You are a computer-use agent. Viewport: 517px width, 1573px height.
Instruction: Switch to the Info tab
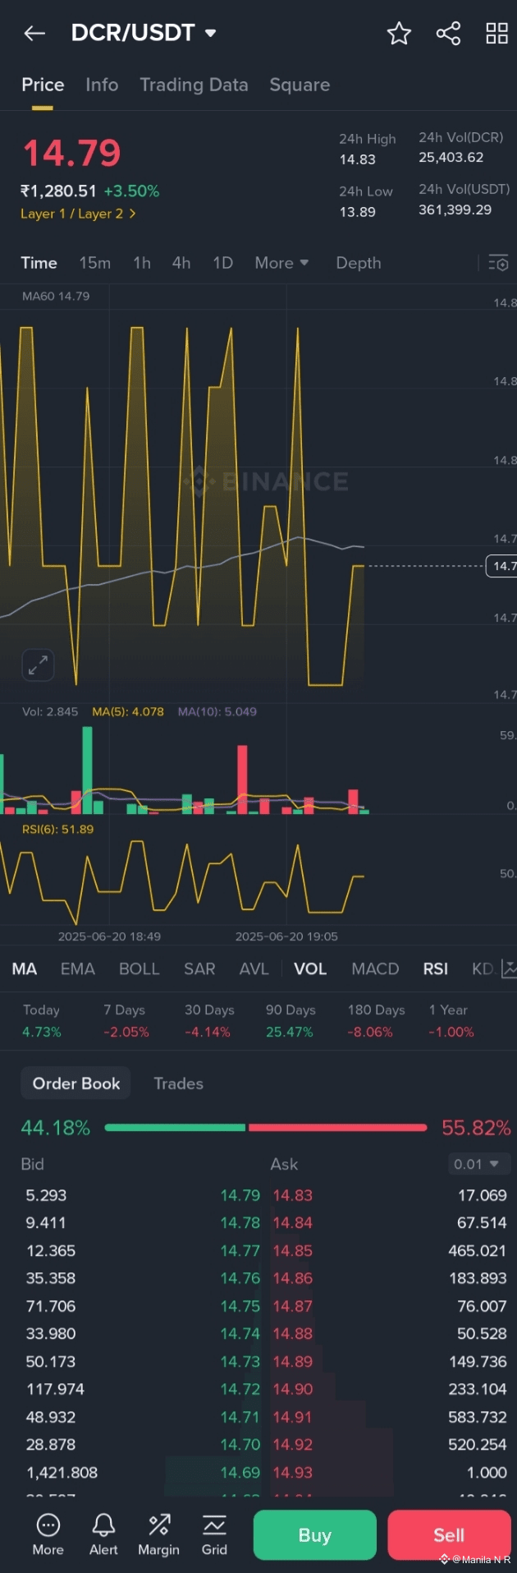click(102, 85)
